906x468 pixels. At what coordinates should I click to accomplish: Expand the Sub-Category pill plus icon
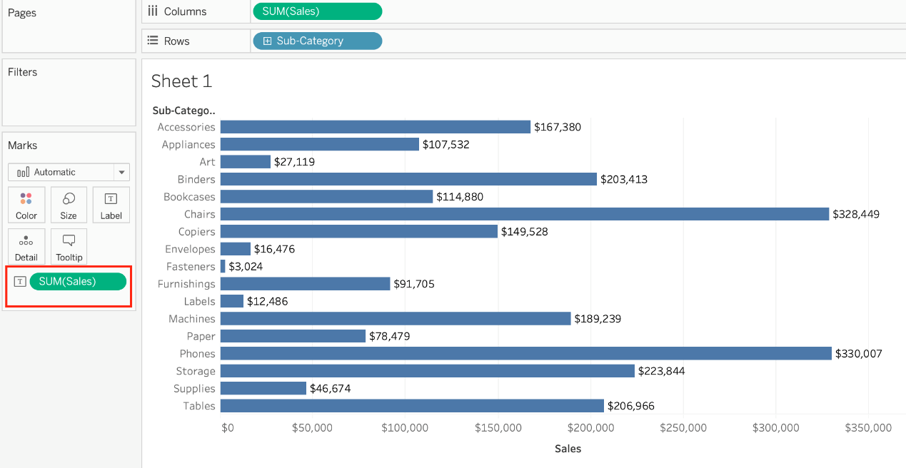[267, 41]
